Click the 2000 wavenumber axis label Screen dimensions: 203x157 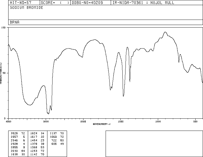click(x=83, y=122)
